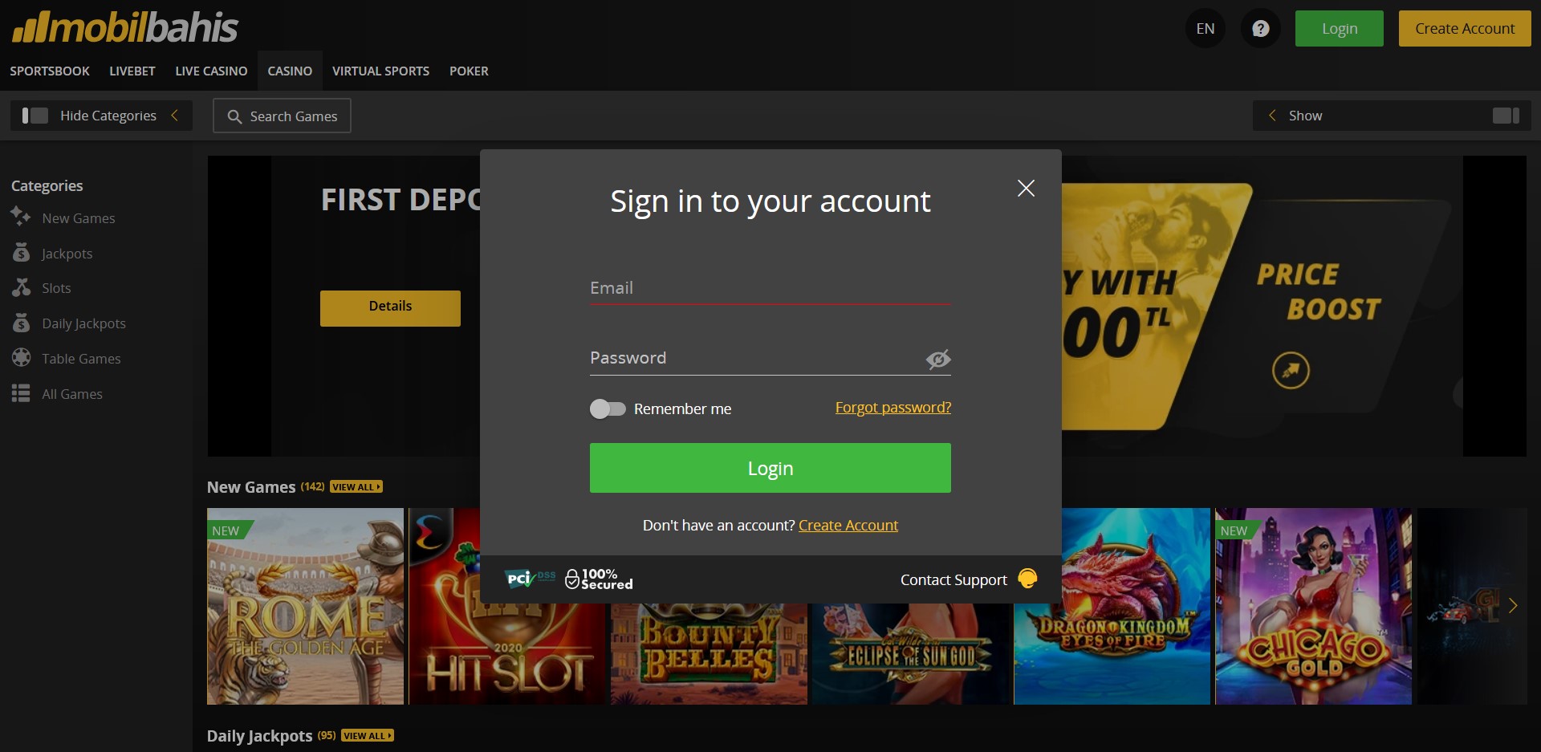
Task: Open the SPORTSBOOK menu
Action: click(50, 71)
